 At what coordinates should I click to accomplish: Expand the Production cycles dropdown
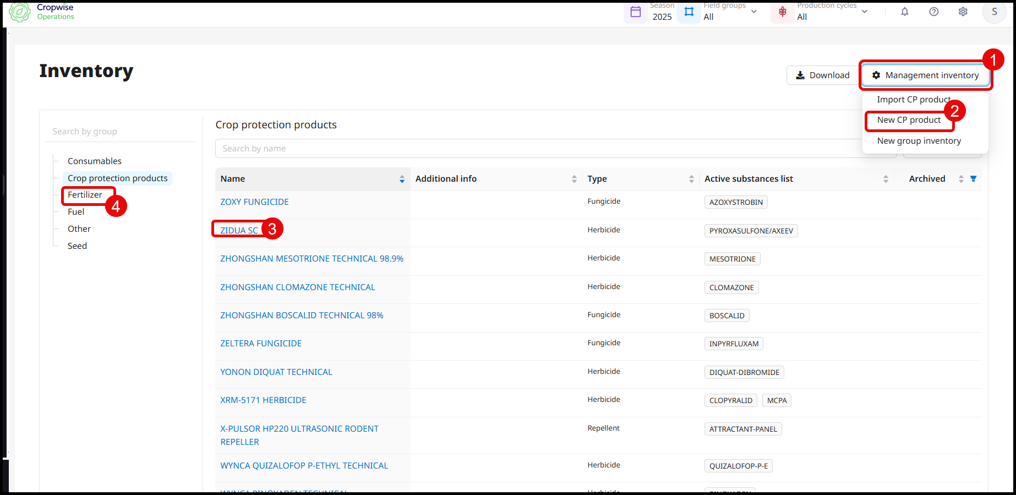(x=864, y=12)
